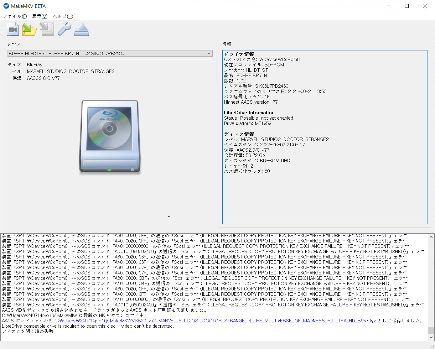Expand the BD-RE HL-DT-ST source drive dropdown
The image size is (435, 349).
pos(110,54)
